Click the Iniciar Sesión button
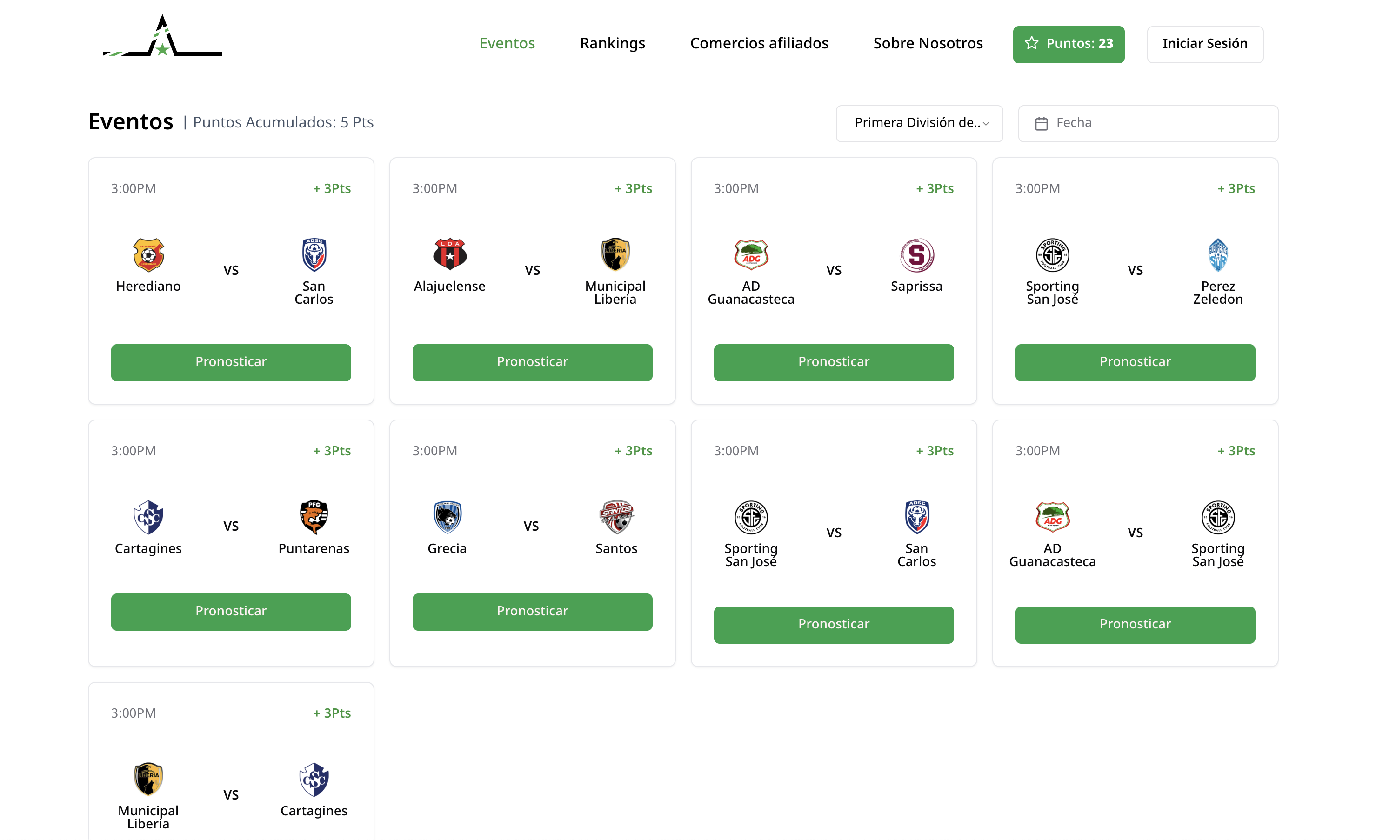The height and width of the screenshot is (840, 1376). [x=1205, y=44]
